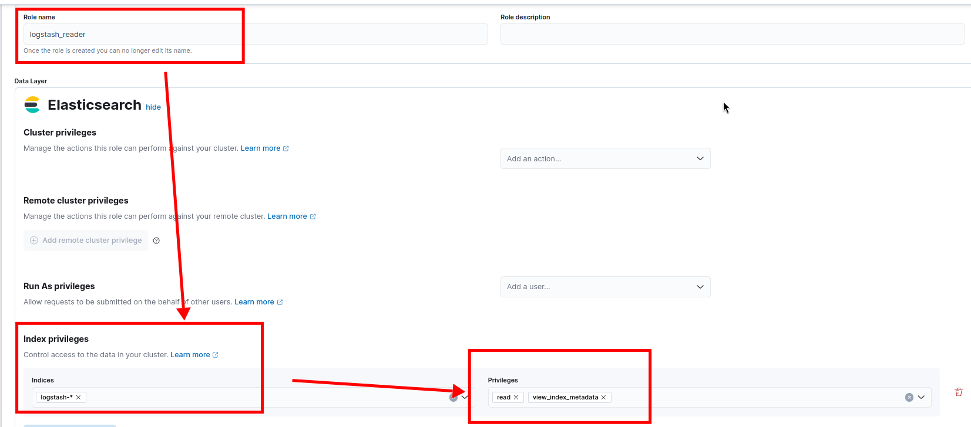Click the plus icon in Add remote cluster privilege

pyautogui.click(x=34, y=240)
